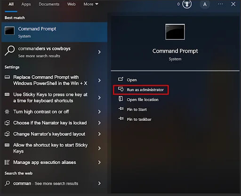
Task: Click the list icon beside Manage app execution aliases
Action: [7, 162]
